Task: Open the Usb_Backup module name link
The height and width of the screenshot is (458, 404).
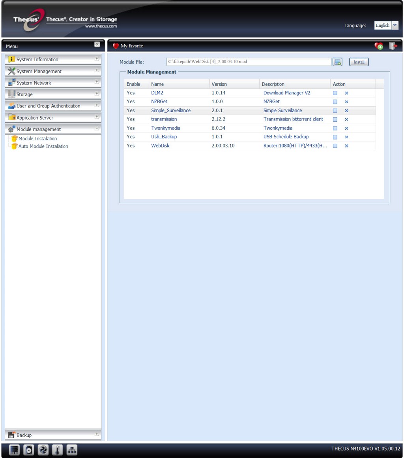Action: click(x=164, y=137)
